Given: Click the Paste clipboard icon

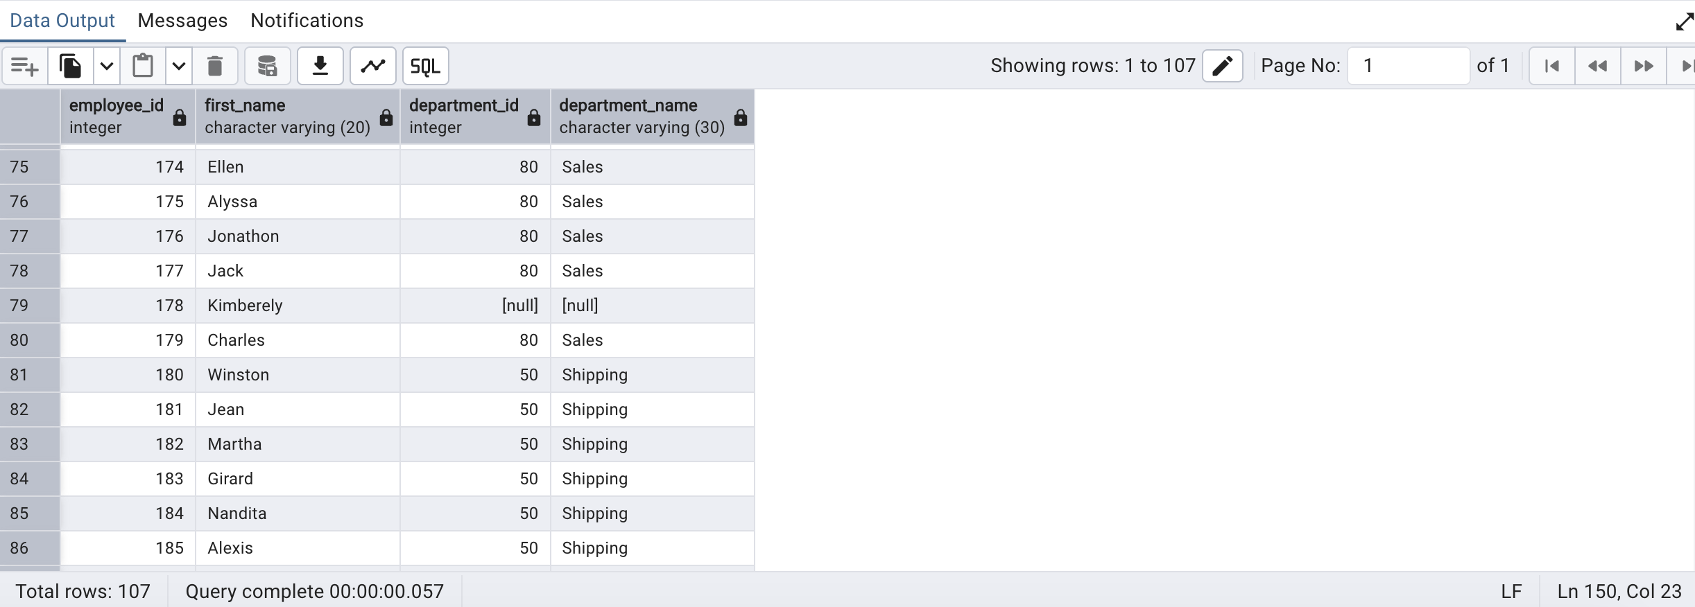Looking at the screenshot, I should (x=143, y=67).
